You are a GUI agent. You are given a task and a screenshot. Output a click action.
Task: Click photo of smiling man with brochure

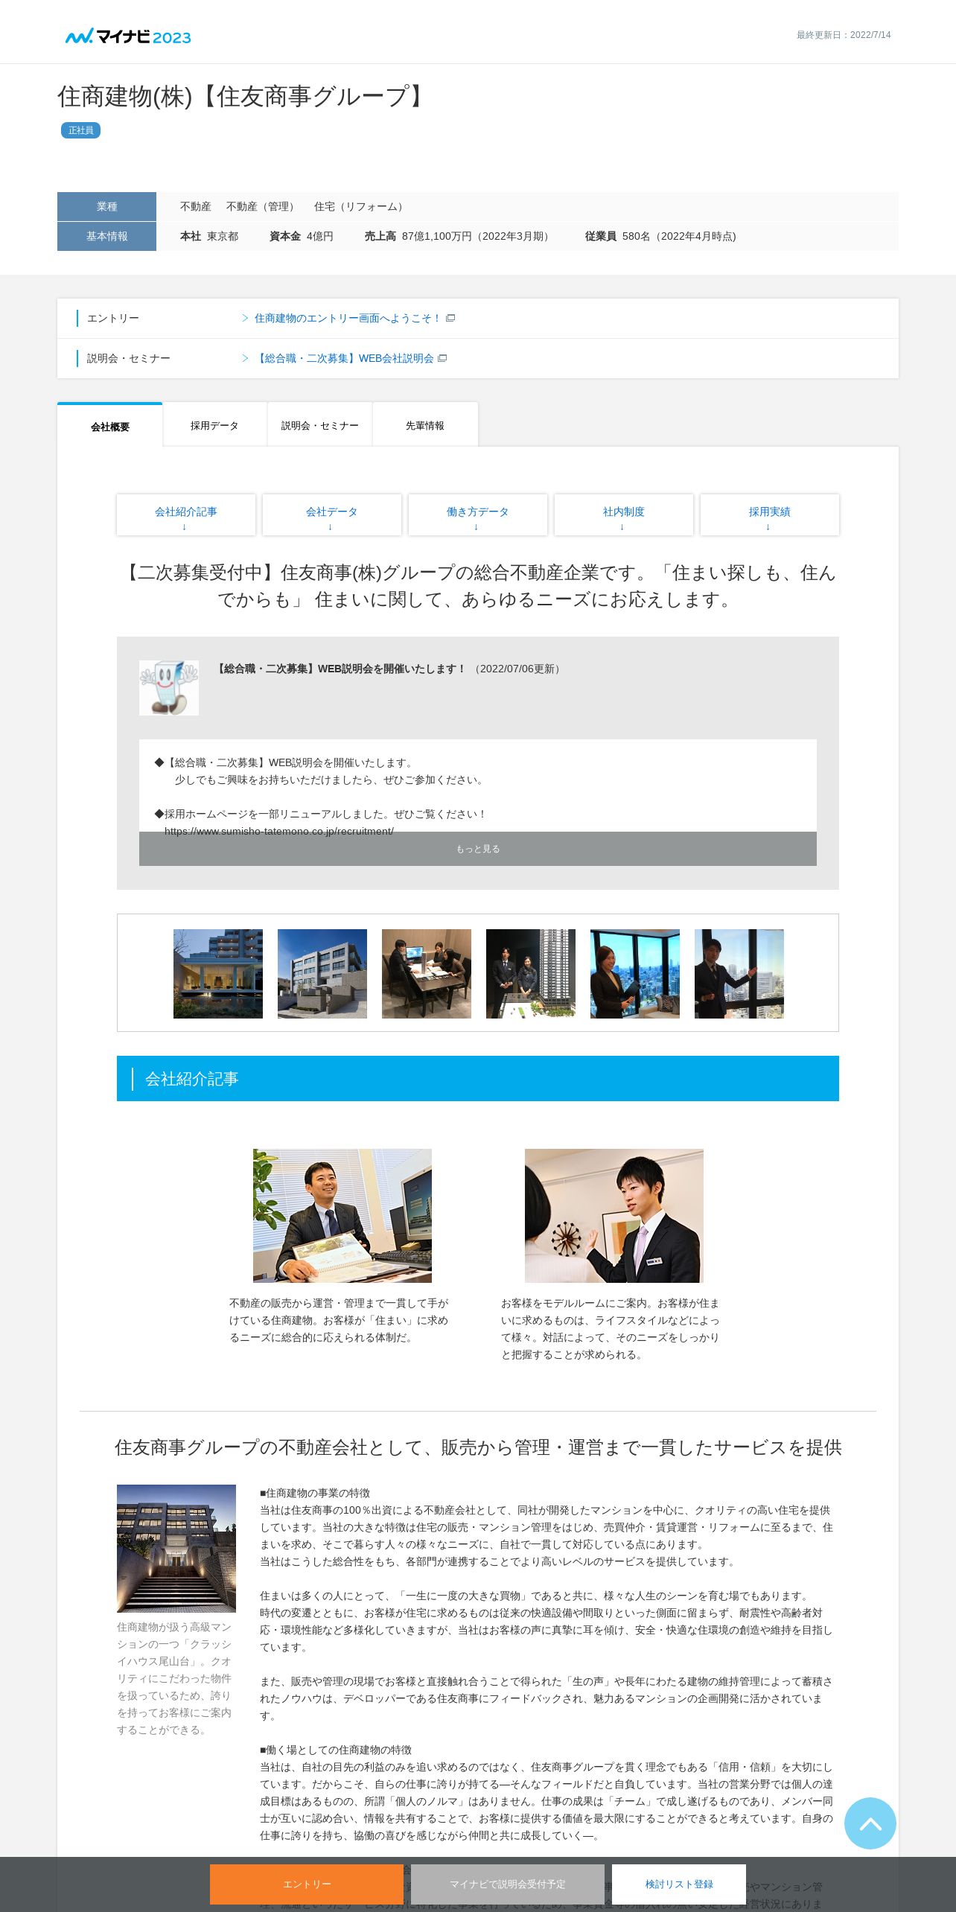[342, 1216]
